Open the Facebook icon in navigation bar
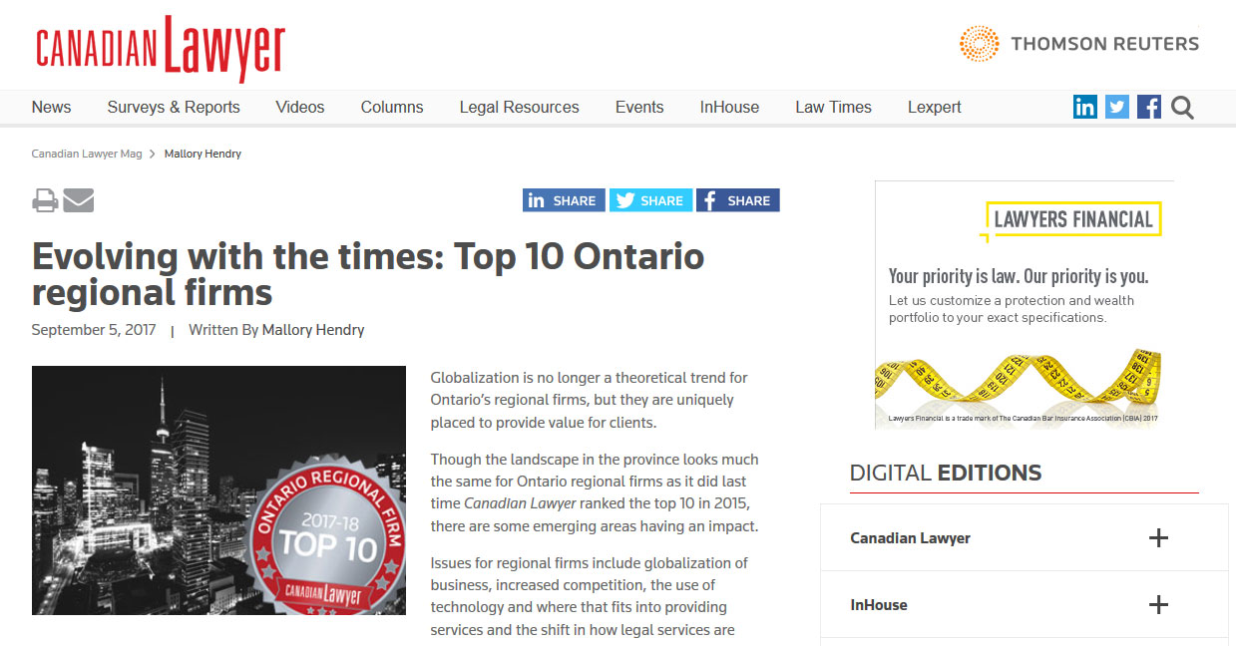This screenshot has width=1236, height=646. (1149, 107)
